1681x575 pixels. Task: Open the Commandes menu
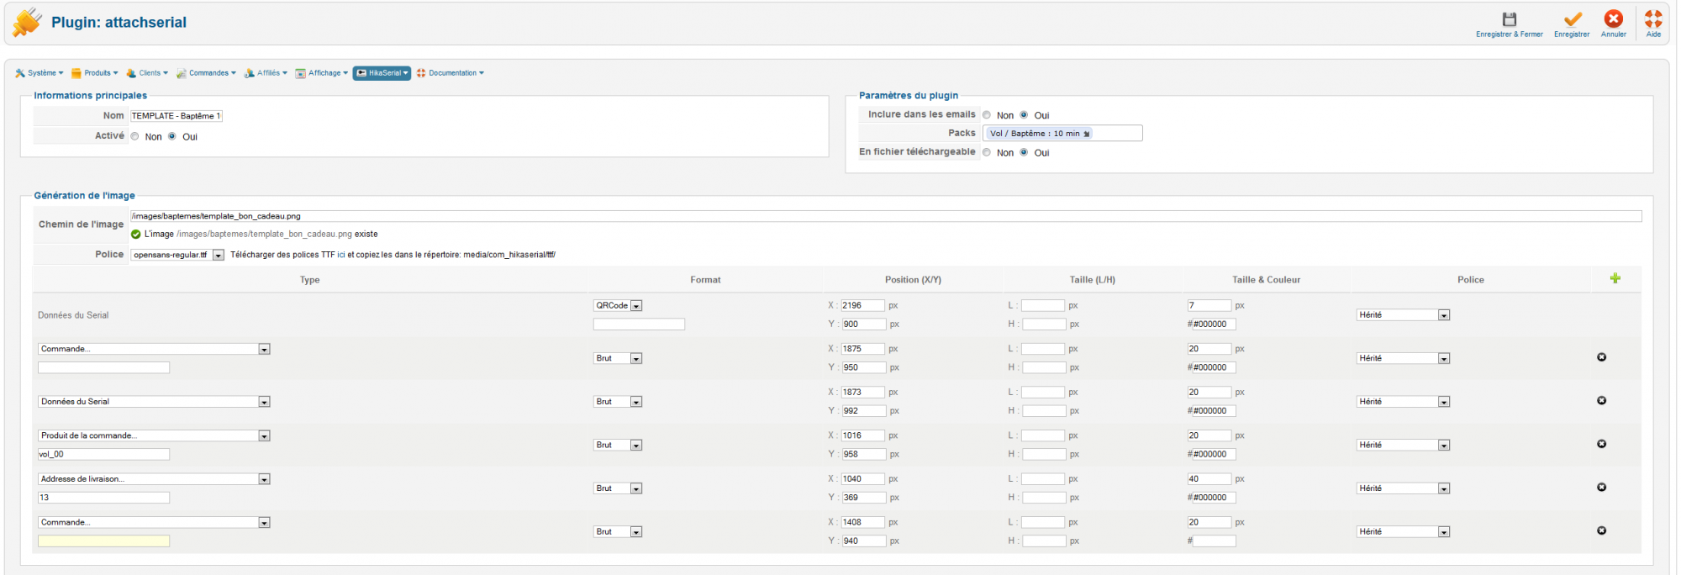tap(207, 73)
